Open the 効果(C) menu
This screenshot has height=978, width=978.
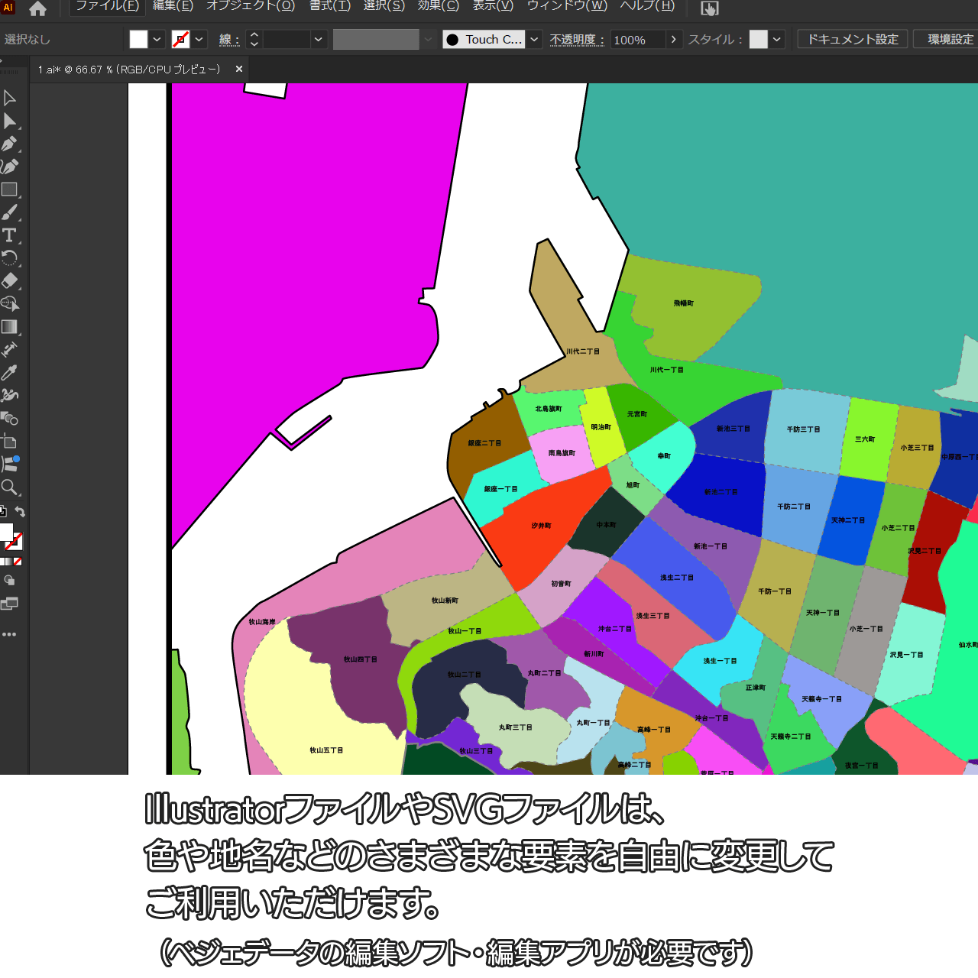click(x=438, y=6)
